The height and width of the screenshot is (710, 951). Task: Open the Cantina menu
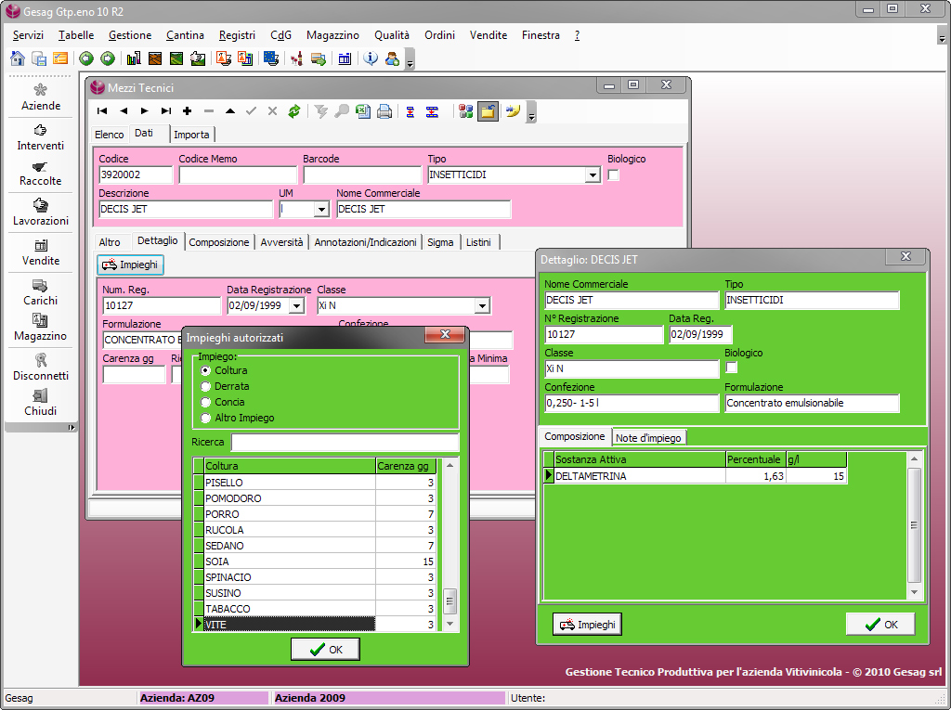(x=185, y=35)
